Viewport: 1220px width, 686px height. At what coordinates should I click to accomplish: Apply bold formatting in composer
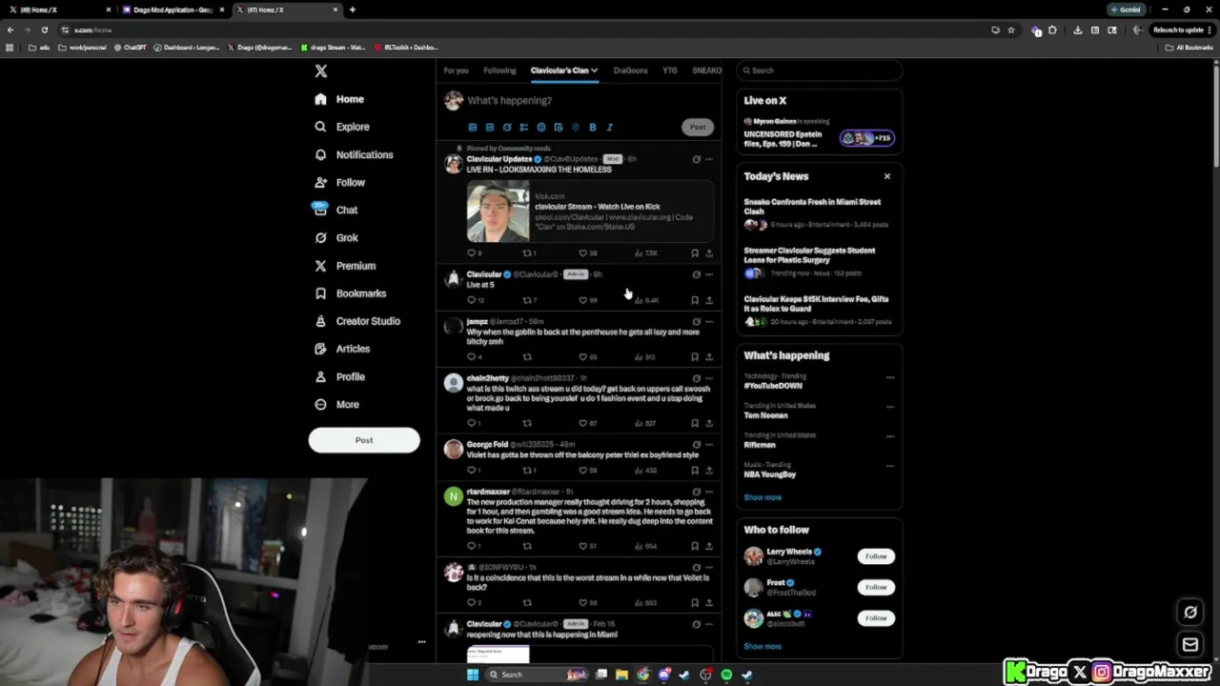[x=592, y=127]
